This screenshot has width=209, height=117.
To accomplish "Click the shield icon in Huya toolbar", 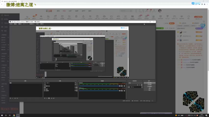I will coord(160,16).
